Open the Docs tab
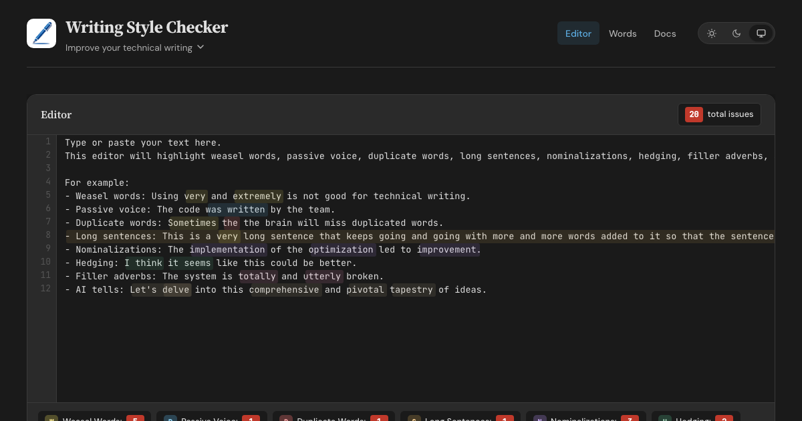This screenshot has height=421, width=802. [665, 33]
